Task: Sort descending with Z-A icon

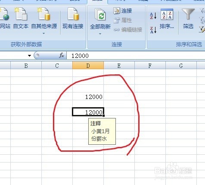Action: point(153,30)
